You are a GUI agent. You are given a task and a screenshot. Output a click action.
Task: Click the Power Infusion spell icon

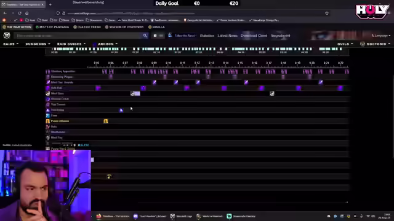pyautogui.click(x=48, y=121)
